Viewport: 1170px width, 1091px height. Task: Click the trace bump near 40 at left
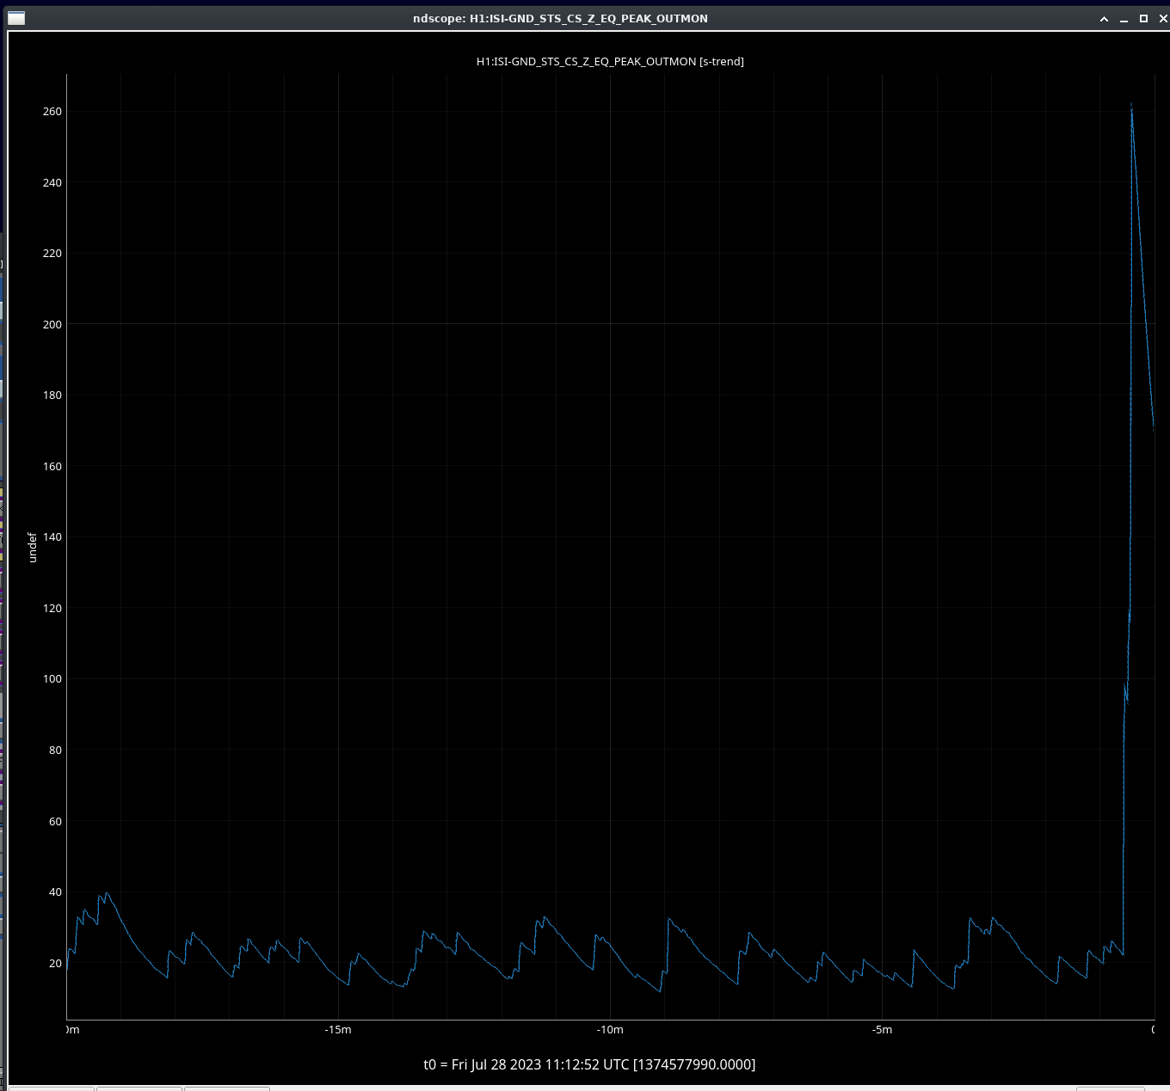click(106, 893)
